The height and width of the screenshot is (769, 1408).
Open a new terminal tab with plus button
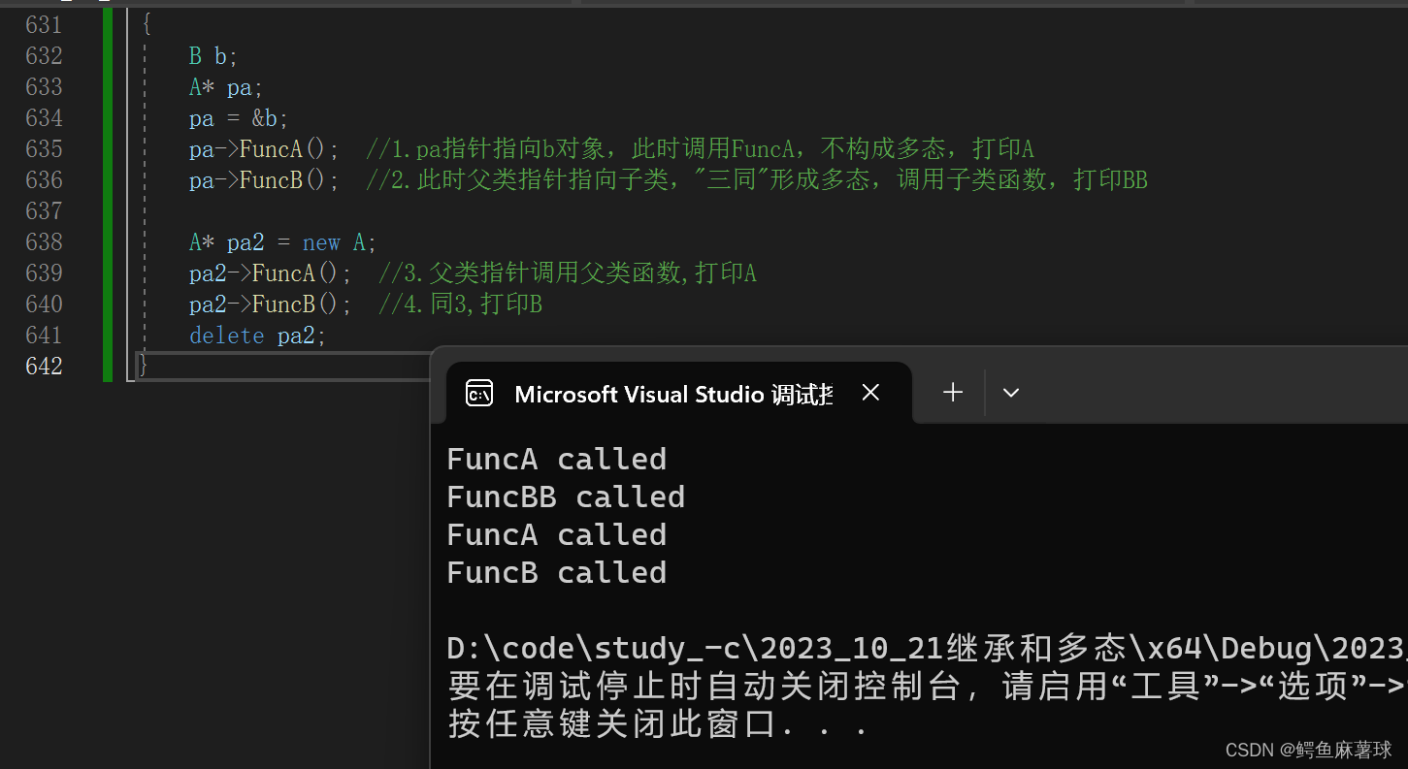click(953, 392)
